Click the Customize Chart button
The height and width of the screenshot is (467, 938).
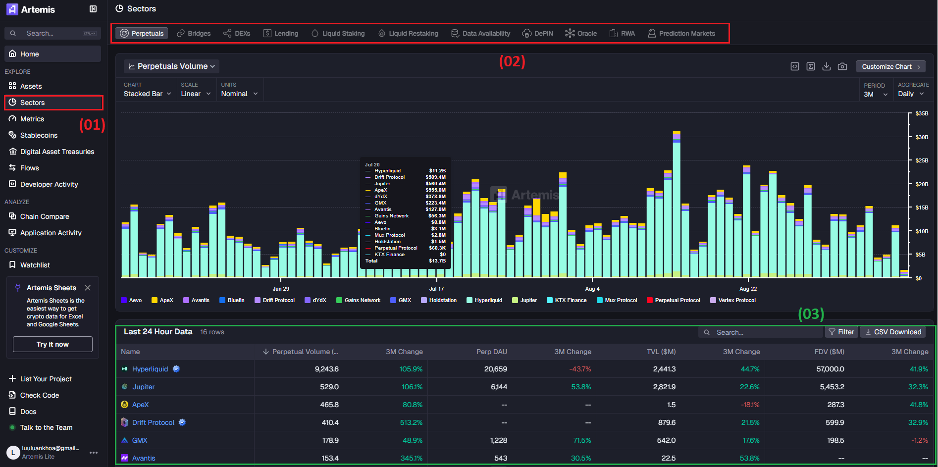tap(890, 66)
